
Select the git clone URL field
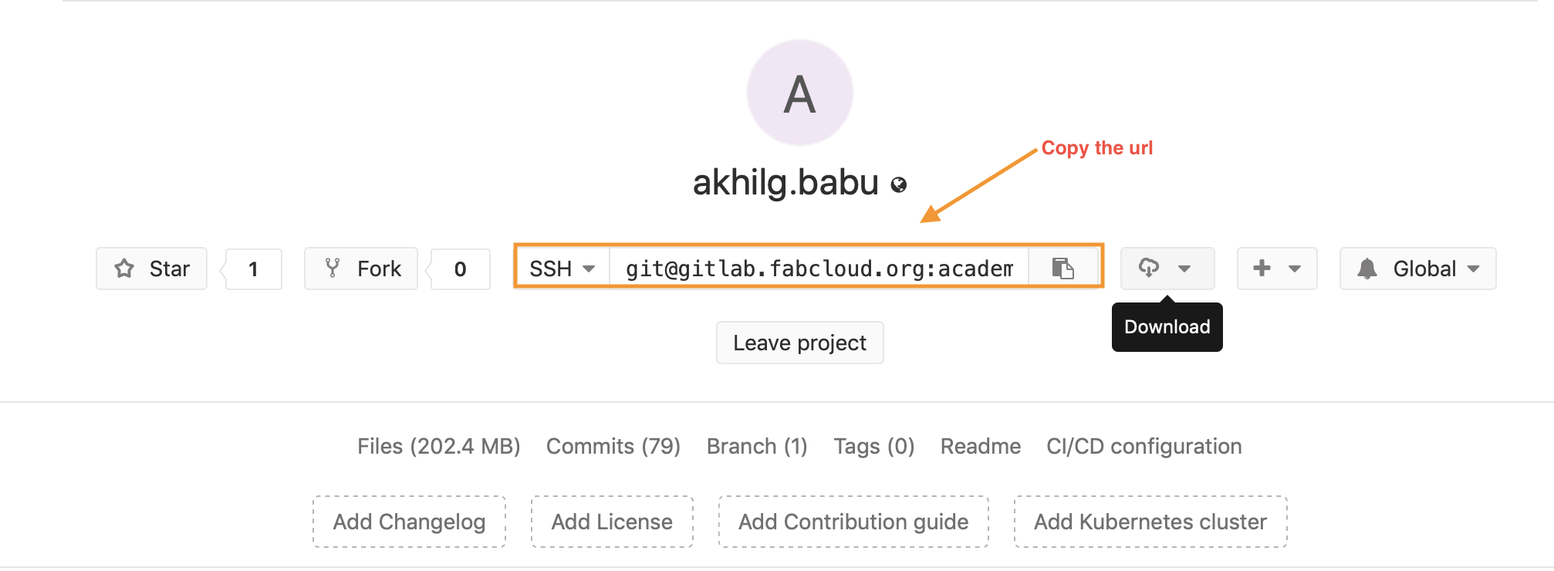tap(819, 269)
